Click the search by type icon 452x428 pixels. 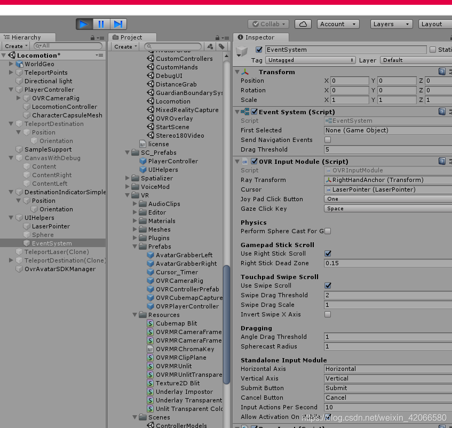coord(210,46)
